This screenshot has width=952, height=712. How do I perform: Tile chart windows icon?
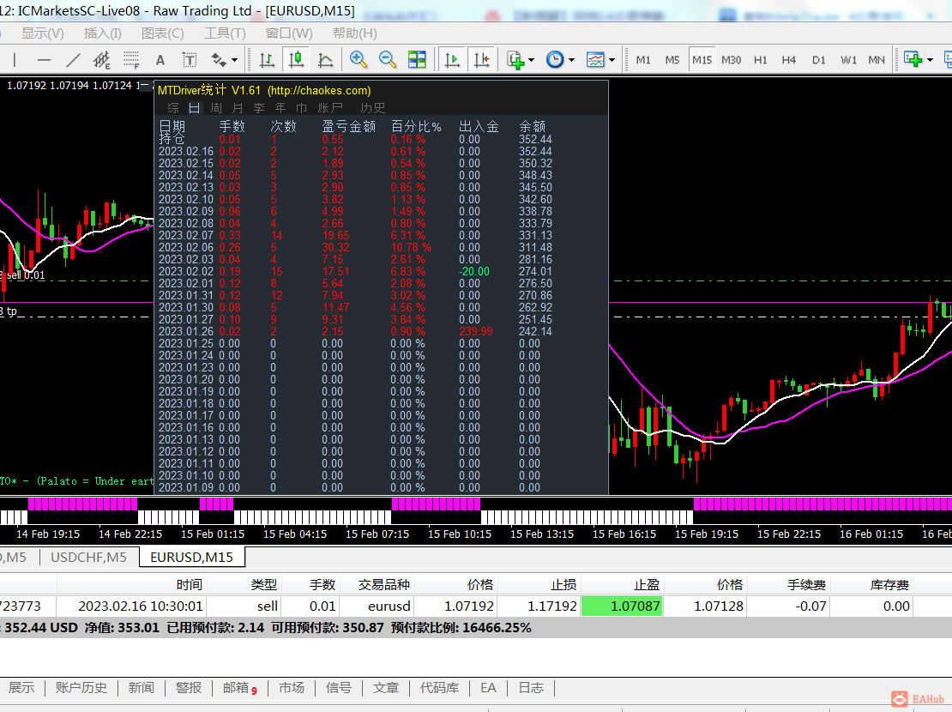coord(417,59)
